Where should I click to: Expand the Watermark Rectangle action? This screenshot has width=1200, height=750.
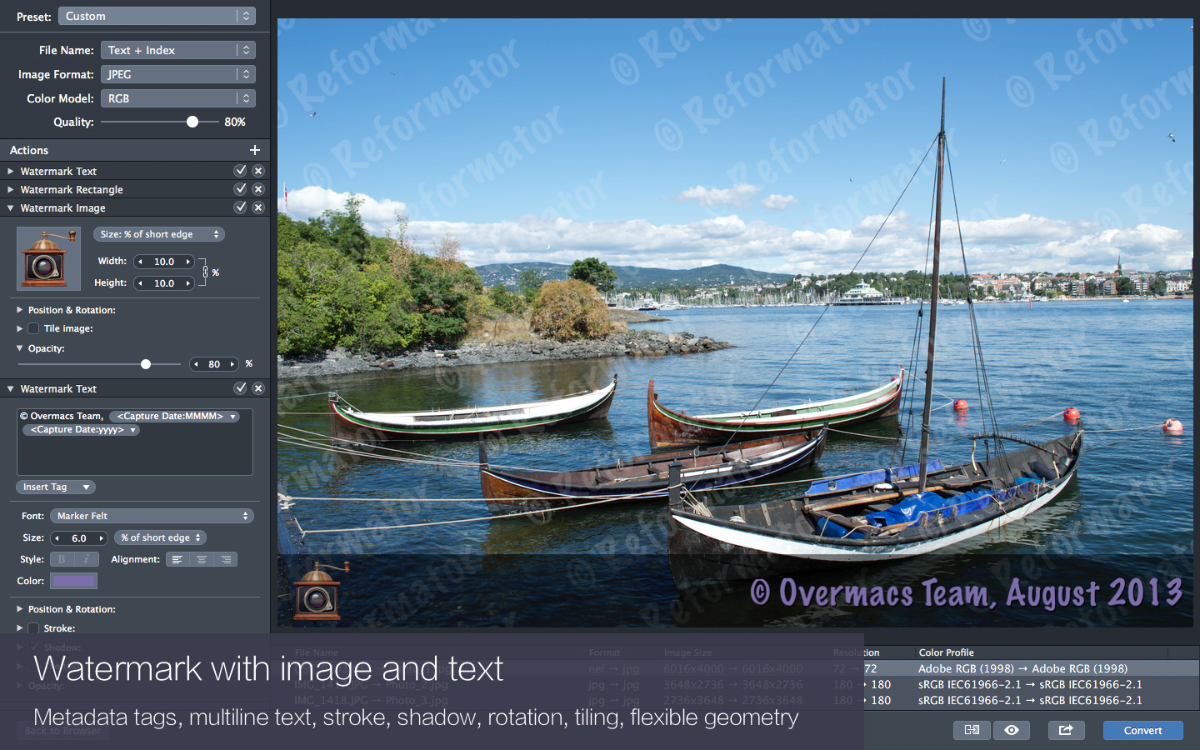click(x=10, y=189)
